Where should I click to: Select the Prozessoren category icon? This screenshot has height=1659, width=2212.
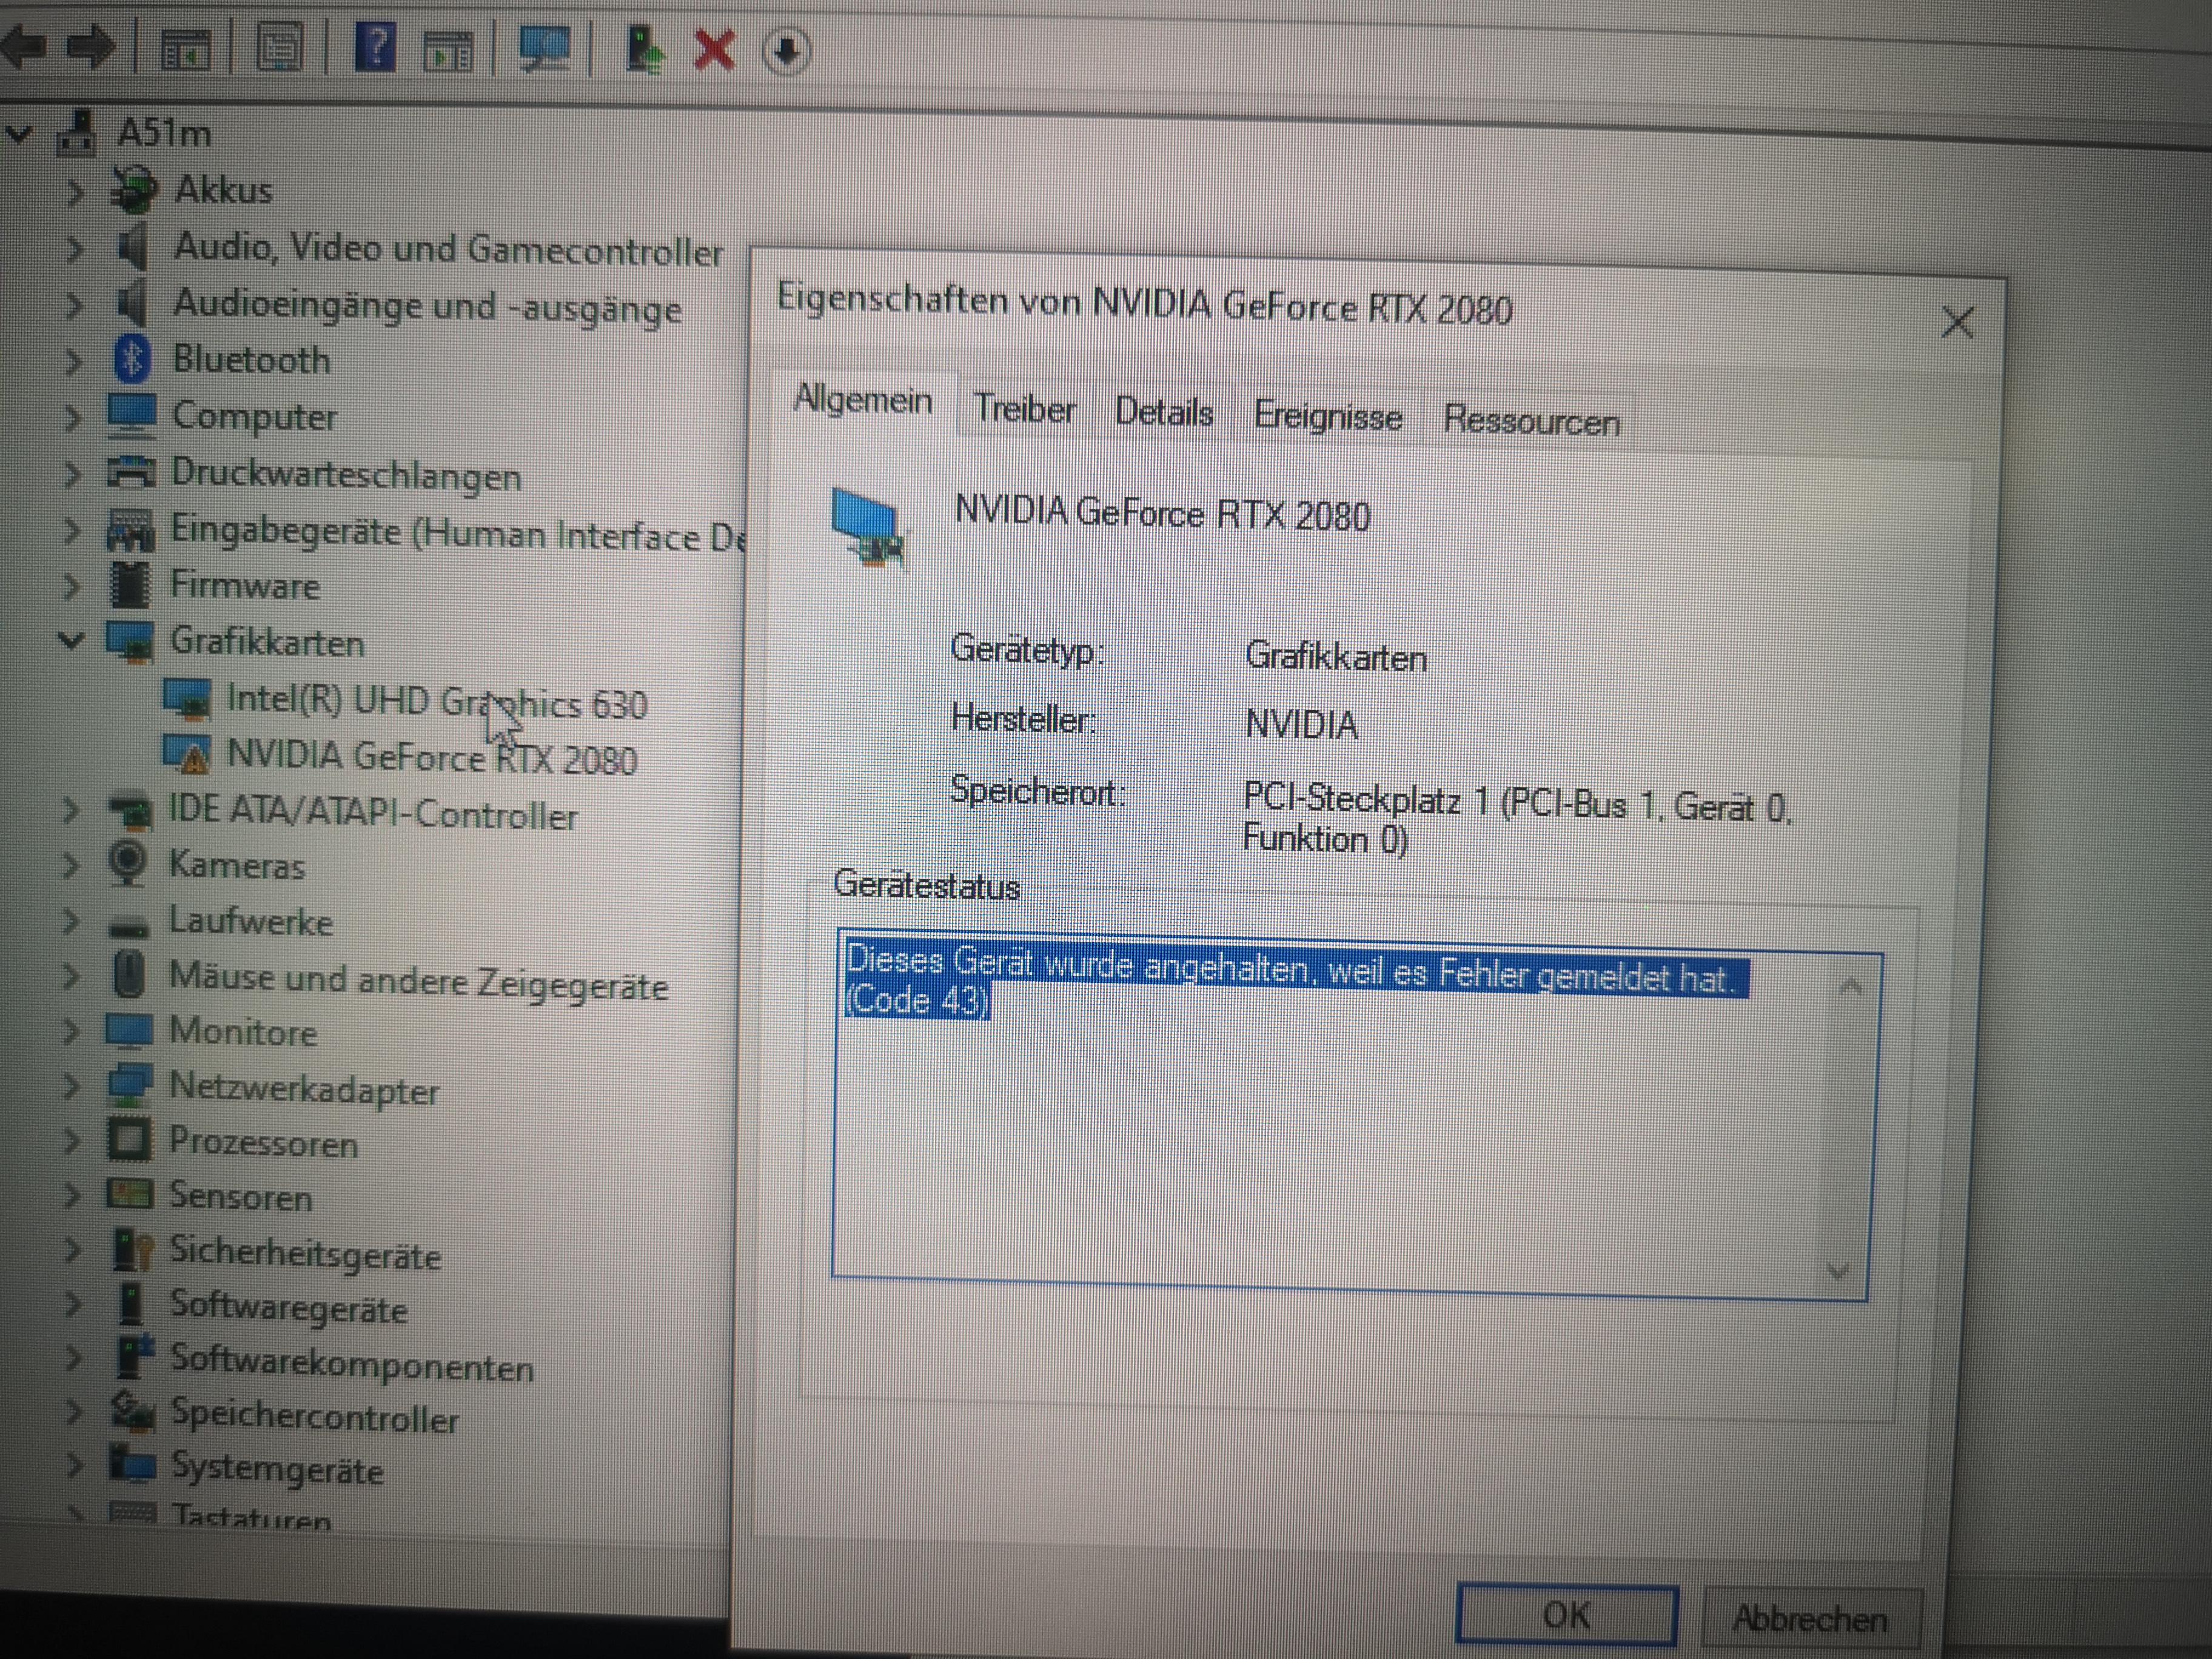(x=129, y=1140)
